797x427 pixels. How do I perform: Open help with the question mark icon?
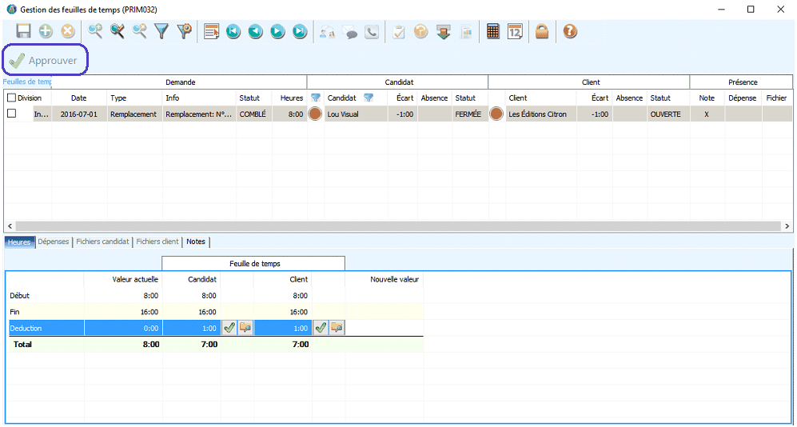[x=570, y=32]
